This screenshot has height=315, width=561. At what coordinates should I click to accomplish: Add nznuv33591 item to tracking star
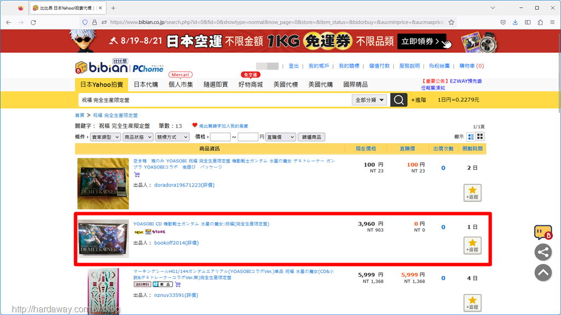pos(472,303)
